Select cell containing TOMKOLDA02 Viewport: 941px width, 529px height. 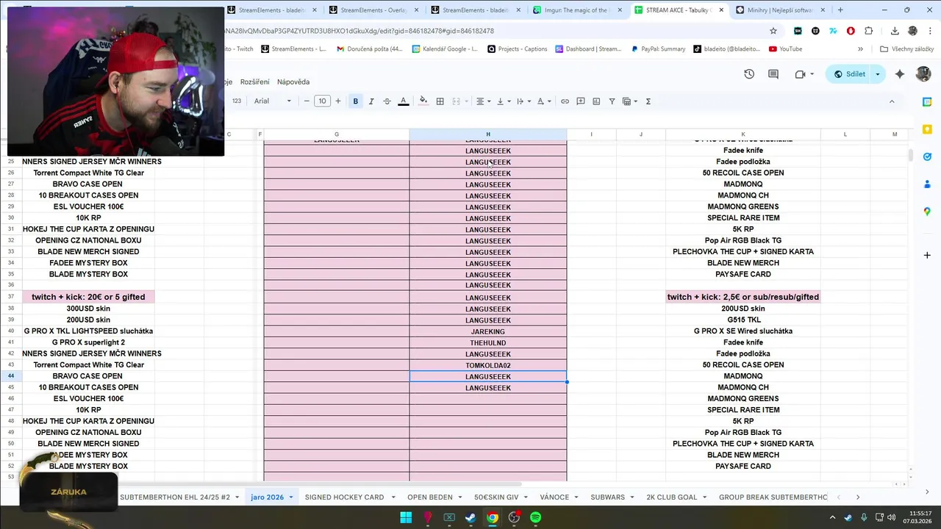pos(488,365)
